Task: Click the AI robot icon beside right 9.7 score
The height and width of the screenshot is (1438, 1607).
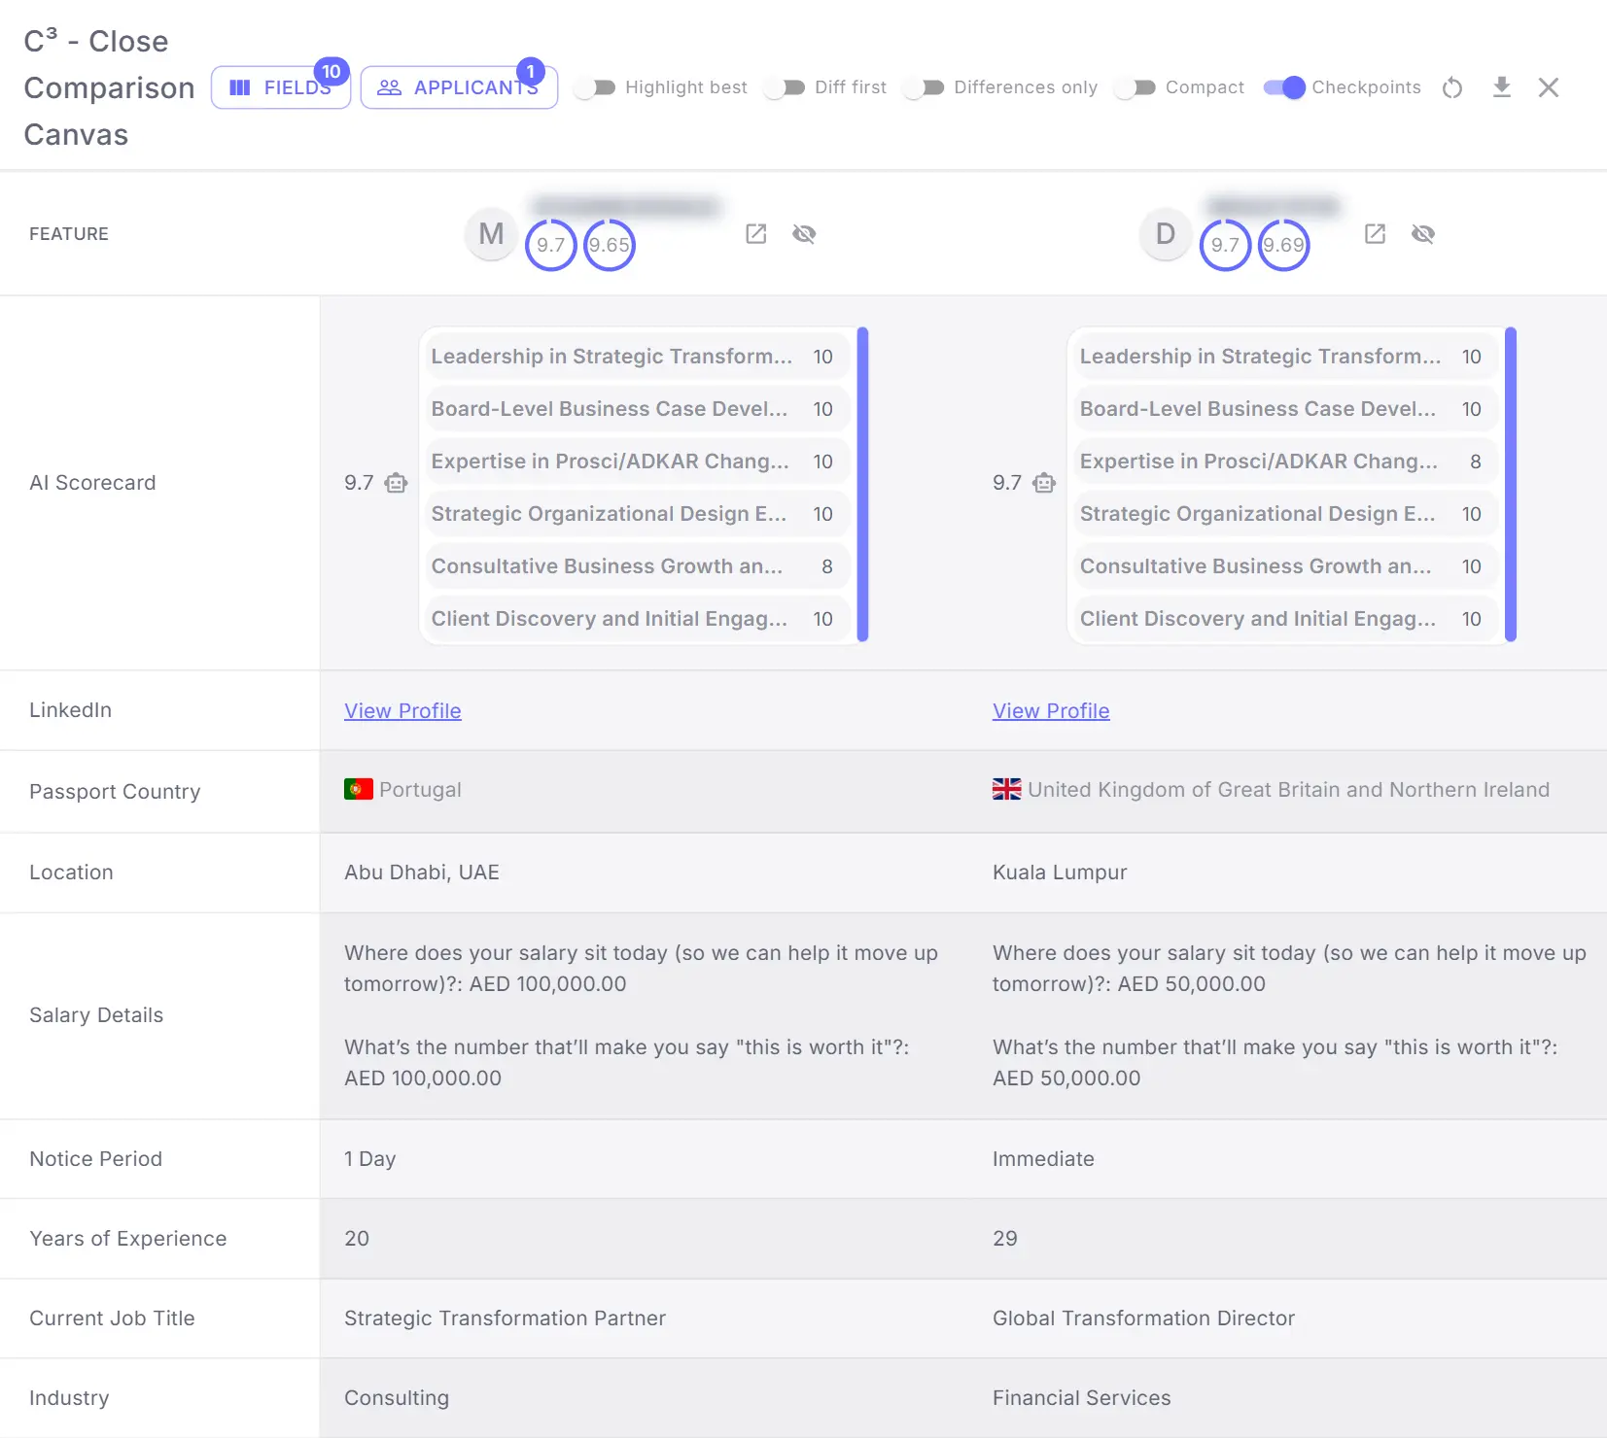Action: (1044, 483)
